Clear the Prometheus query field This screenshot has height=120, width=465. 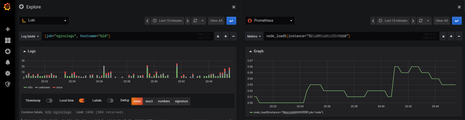pos(443,36)
